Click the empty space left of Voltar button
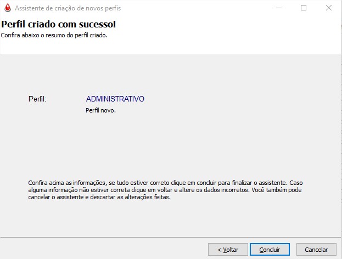This screenshot has width=342, height=259. coord(104,250)
